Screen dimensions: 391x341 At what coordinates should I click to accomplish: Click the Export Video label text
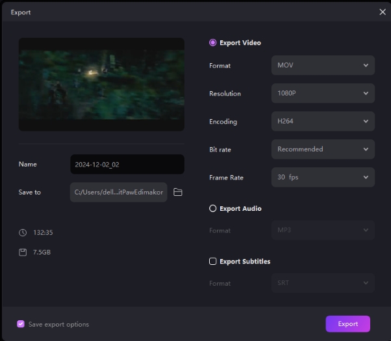point(240,43)
